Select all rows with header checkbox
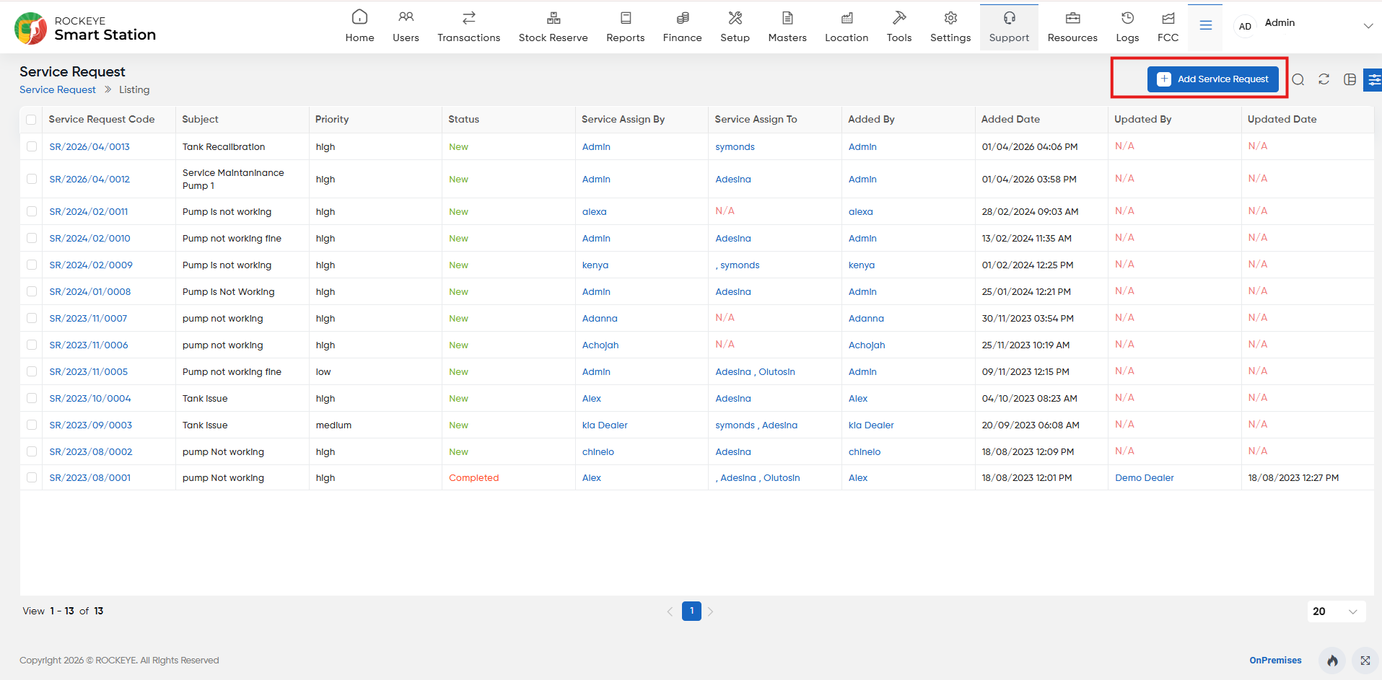 pyautogui.click(x=31, y=120)
